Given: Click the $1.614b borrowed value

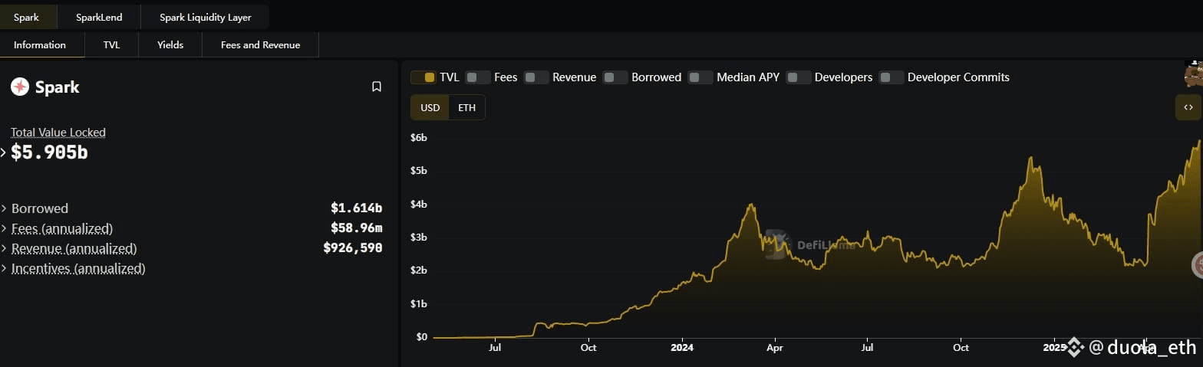Looking at the screenshot, I should coord(356,208).
